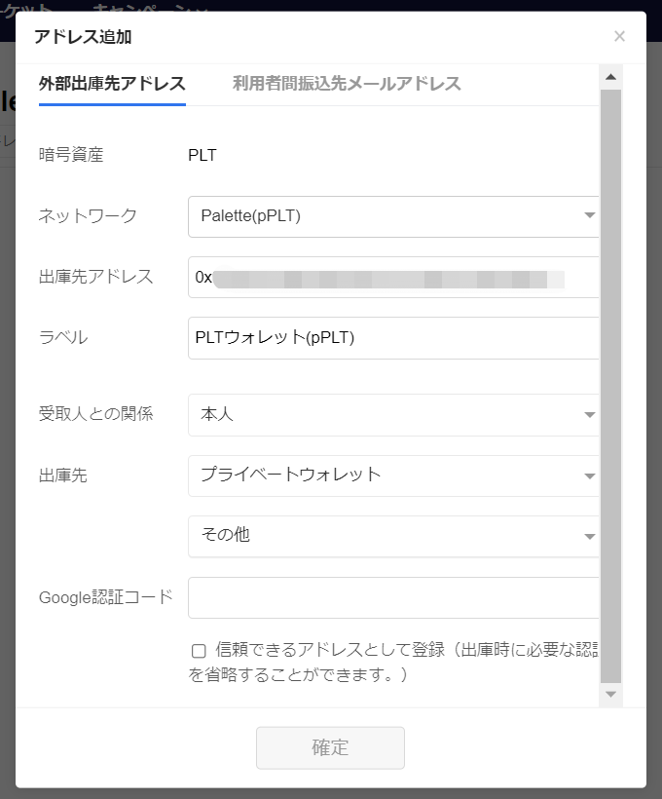
Task: Expand the 受取人との関係 dropdown
Action: 393,415
